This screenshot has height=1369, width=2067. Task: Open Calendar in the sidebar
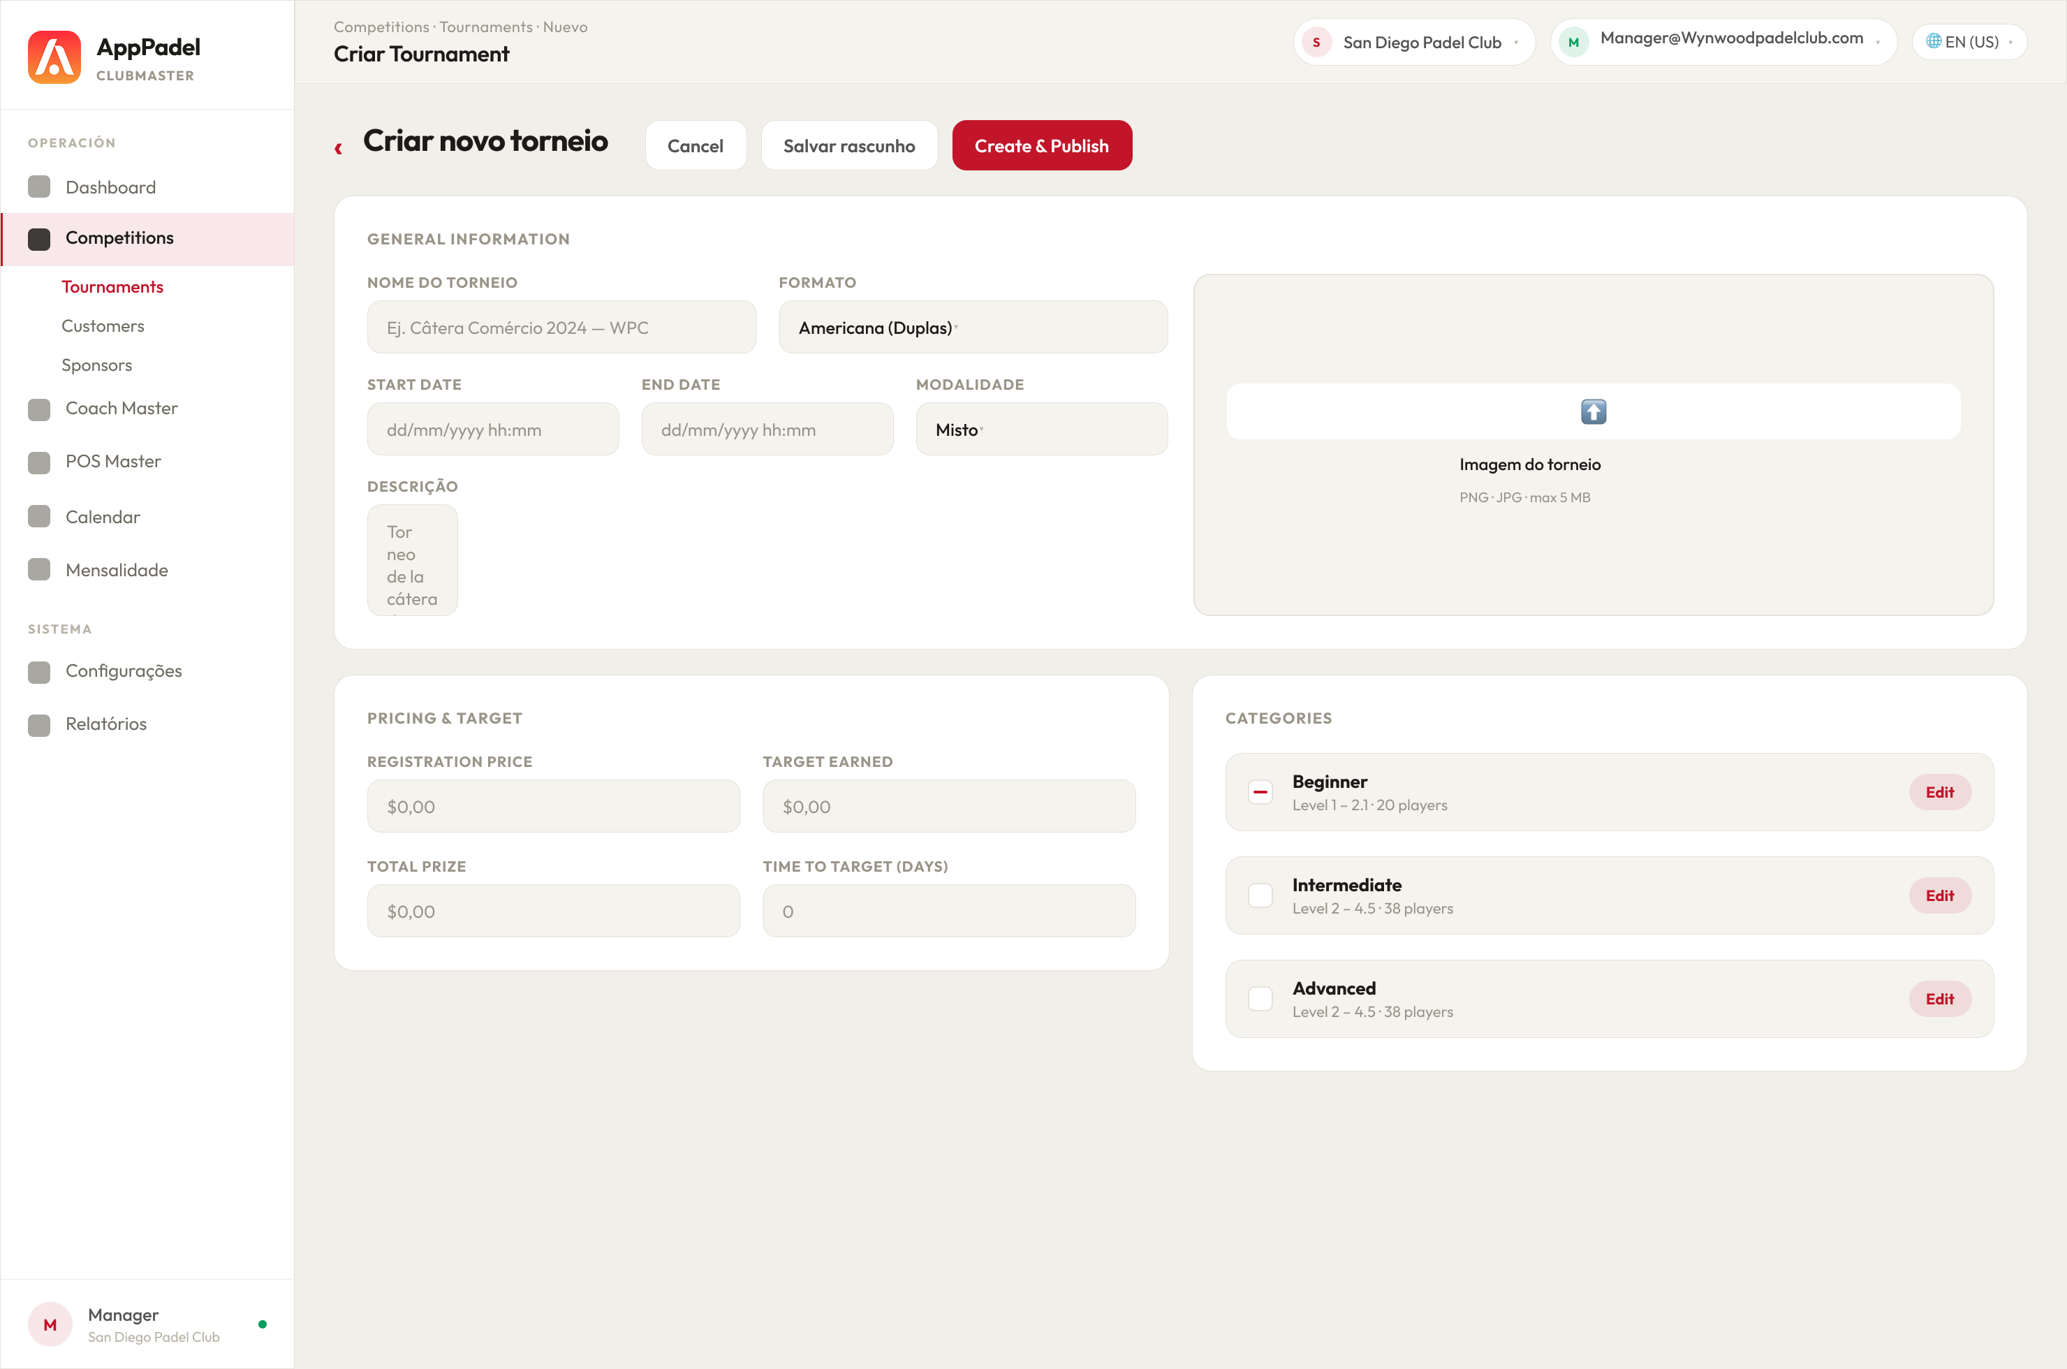pyautogui.click(x=147, y=517)
